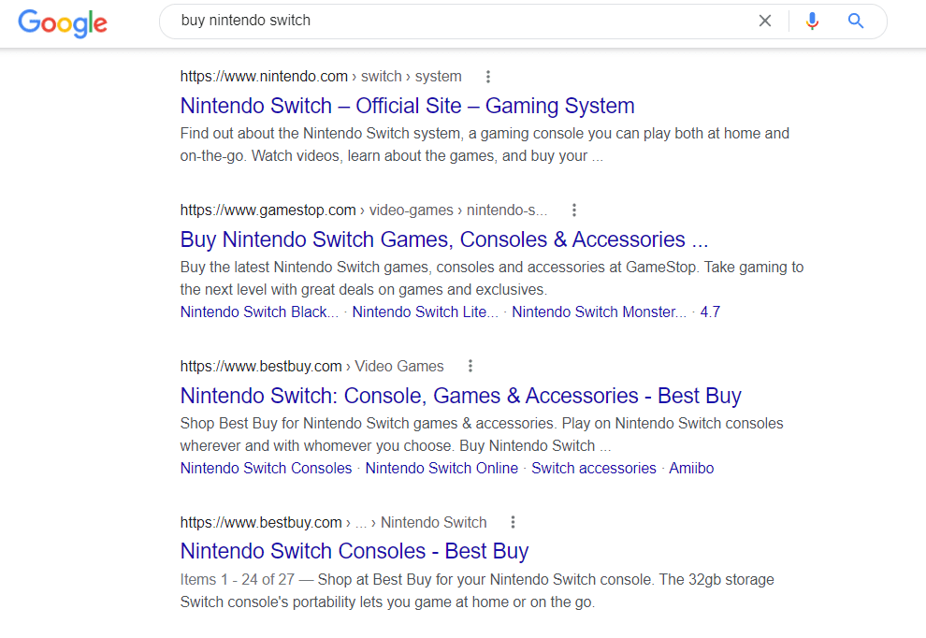The image size is (926, 638).
Task: Follow the Switch accessories sitelink
Action: click(x=594, y=469)
